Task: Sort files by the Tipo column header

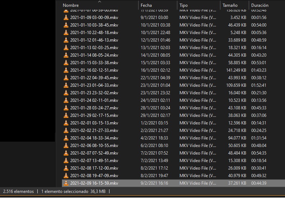Action: [183, 5]
